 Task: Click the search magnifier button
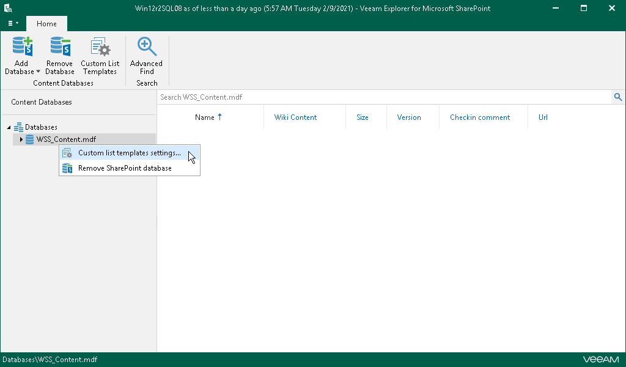pyautogui.click(x=618, y=97)
